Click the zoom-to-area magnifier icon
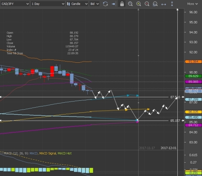The width and height of the screenshot is (202, 176). point(155,4)
